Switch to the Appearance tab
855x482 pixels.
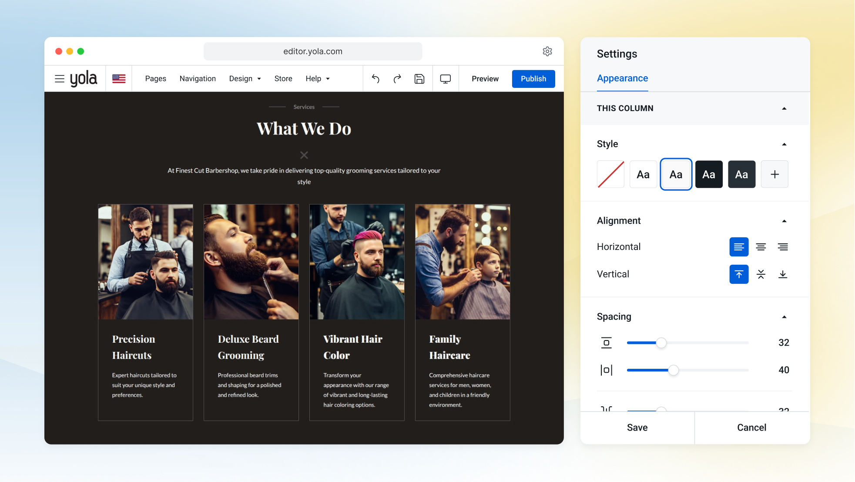(x=622, y=78)
